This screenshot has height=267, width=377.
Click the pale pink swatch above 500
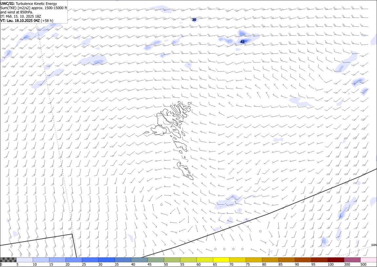368,260
